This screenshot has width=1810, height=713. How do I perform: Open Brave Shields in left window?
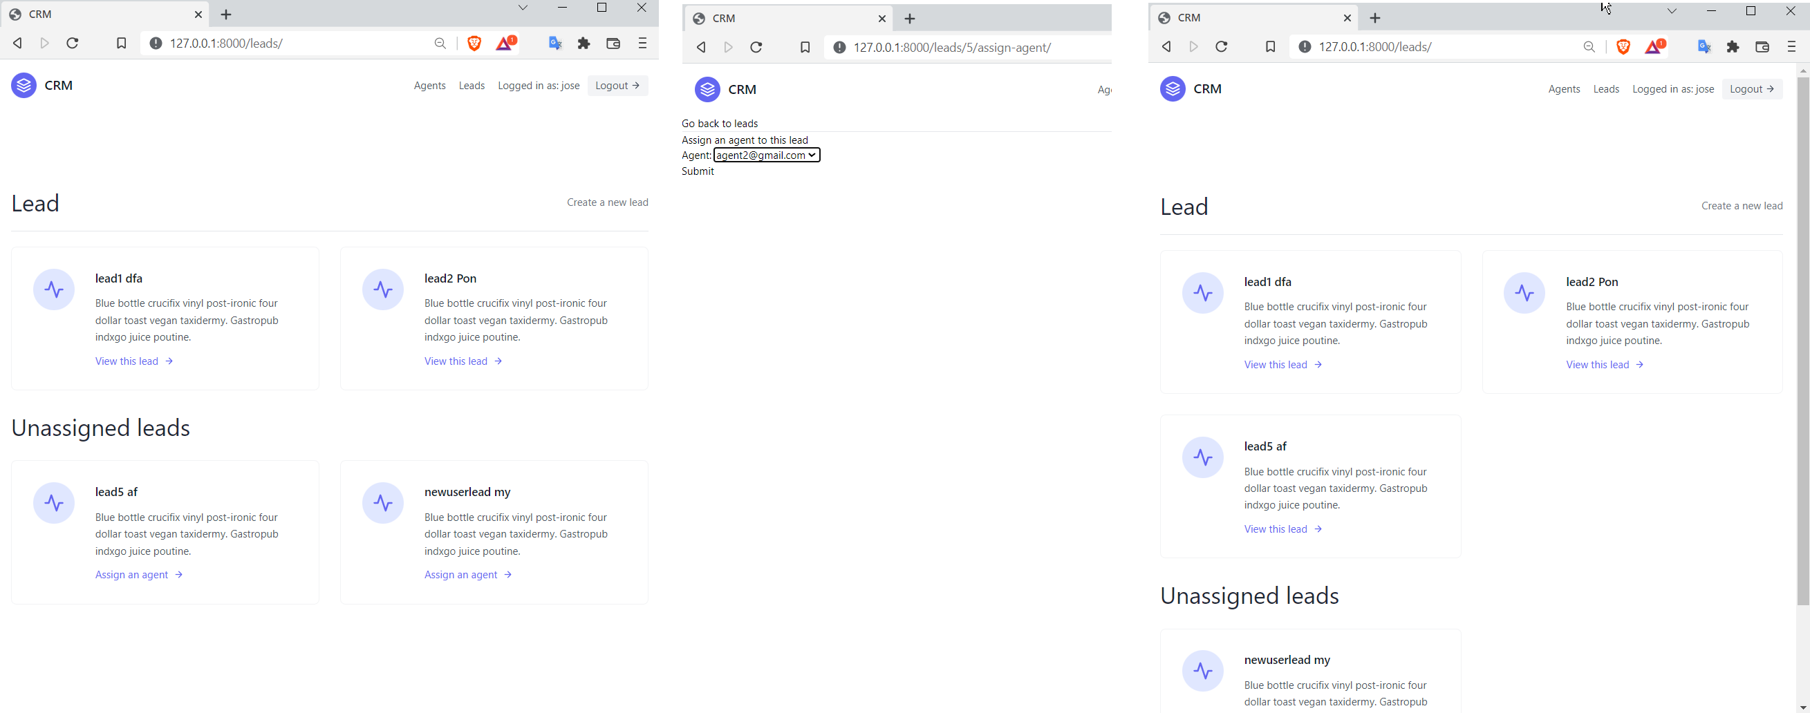click(474, 44)
